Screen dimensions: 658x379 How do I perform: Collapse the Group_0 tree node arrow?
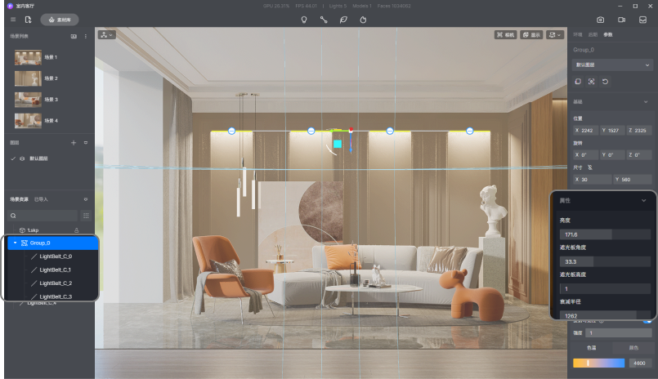[x=15, y=243]
